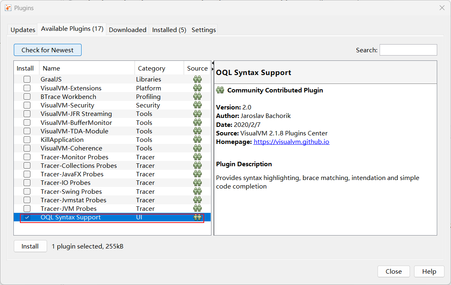Check the VisualVM-Extensions install checkbox
Screen dimensions: 451x285
[27, 88]
